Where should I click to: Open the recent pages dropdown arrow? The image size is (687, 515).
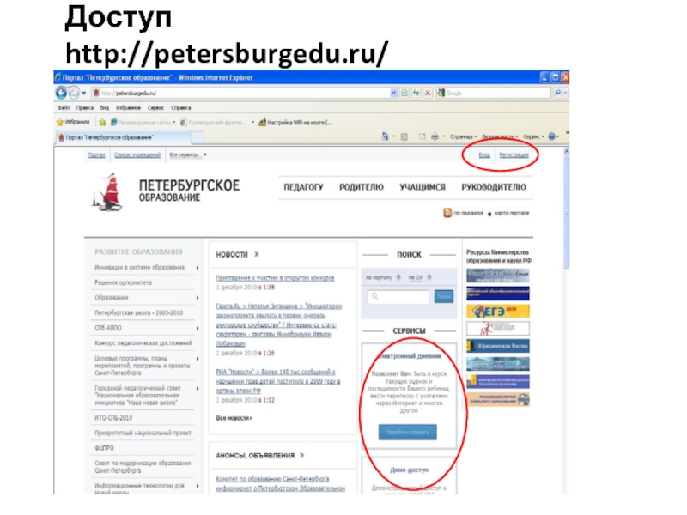[x=83, y=94]
